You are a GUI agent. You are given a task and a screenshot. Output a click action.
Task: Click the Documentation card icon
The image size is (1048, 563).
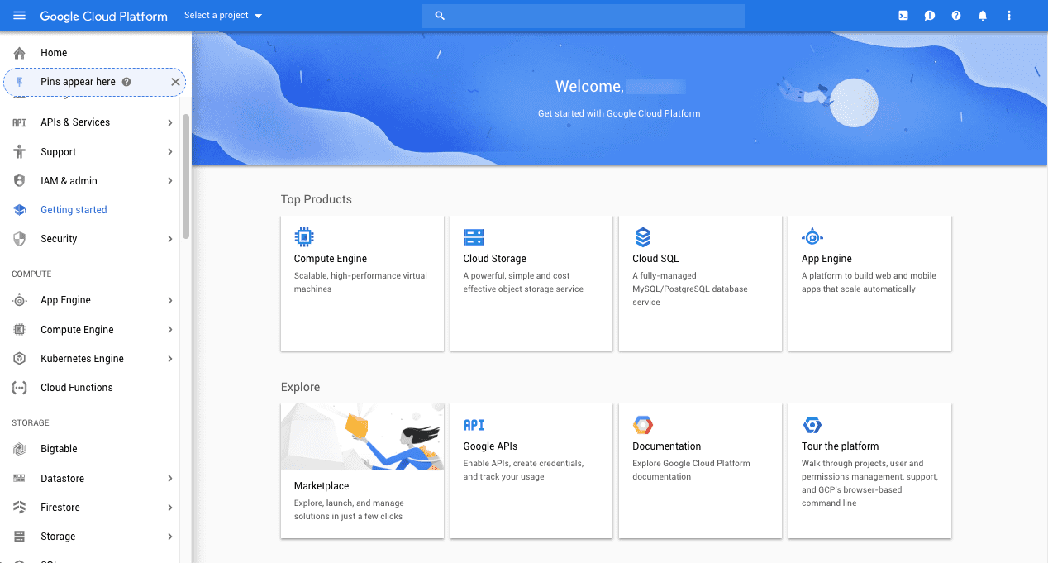[x=643, y=425]
